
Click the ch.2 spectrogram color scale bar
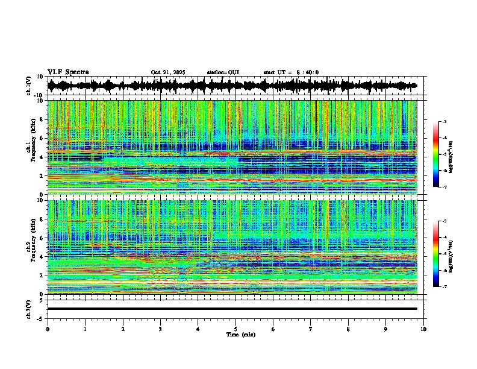pos(435,254)
